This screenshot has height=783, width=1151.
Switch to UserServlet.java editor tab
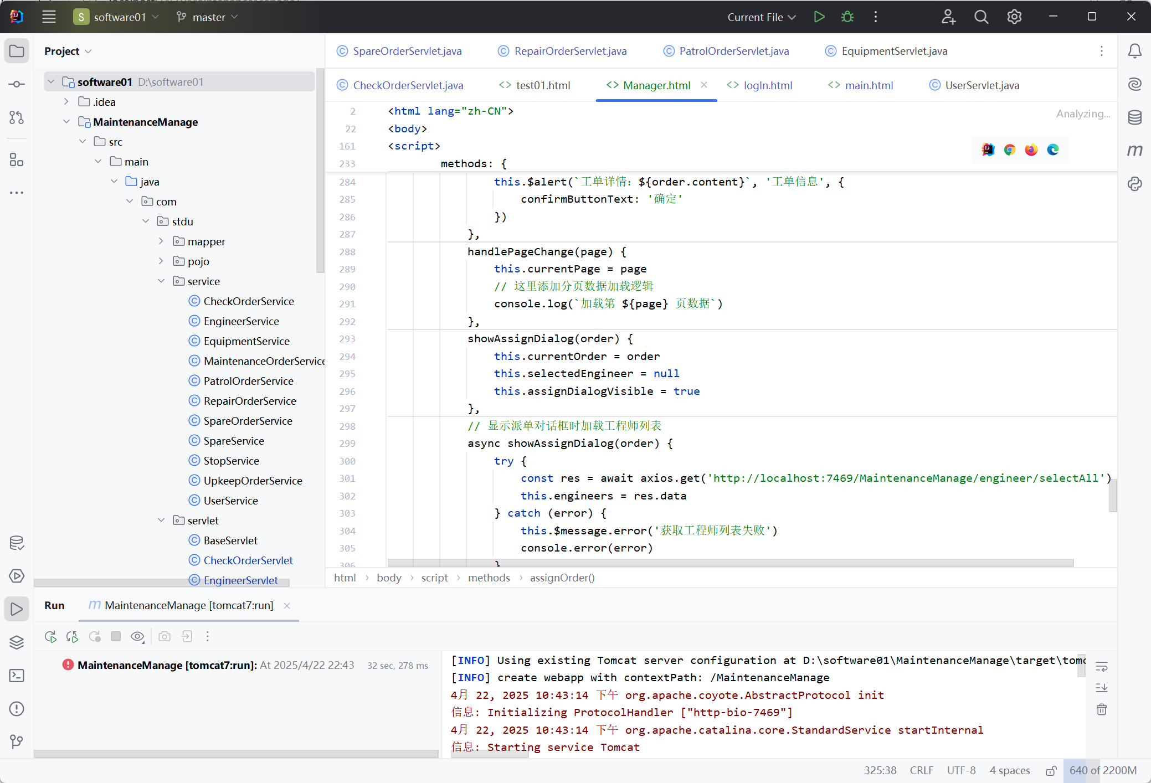(x=982, y=85)
